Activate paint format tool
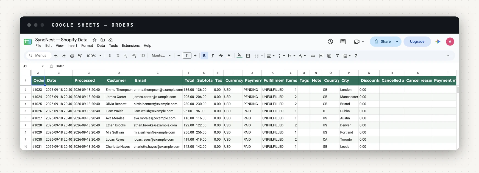This screenshot has height=173, width=479. [x=80, y=56]
